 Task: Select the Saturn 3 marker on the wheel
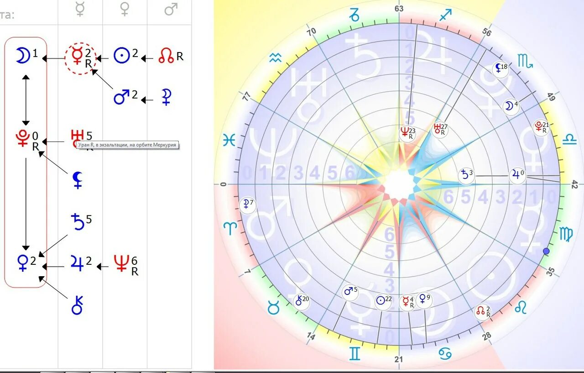tap(467, 175)
